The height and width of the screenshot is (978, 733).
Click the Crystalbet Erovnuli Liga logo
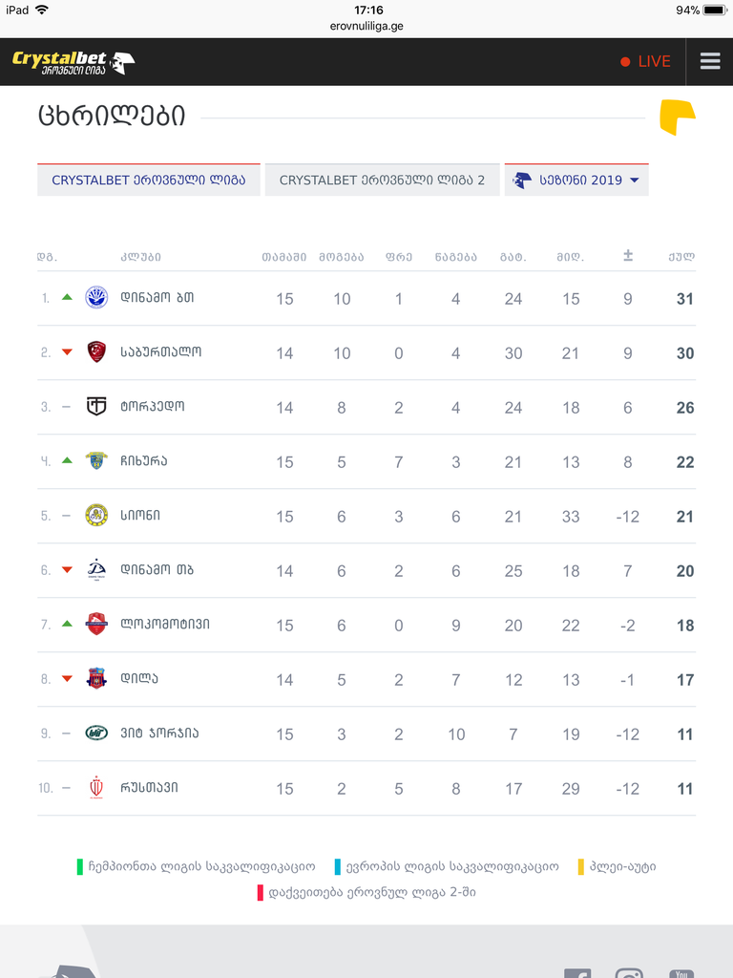(x=73, y=62)
